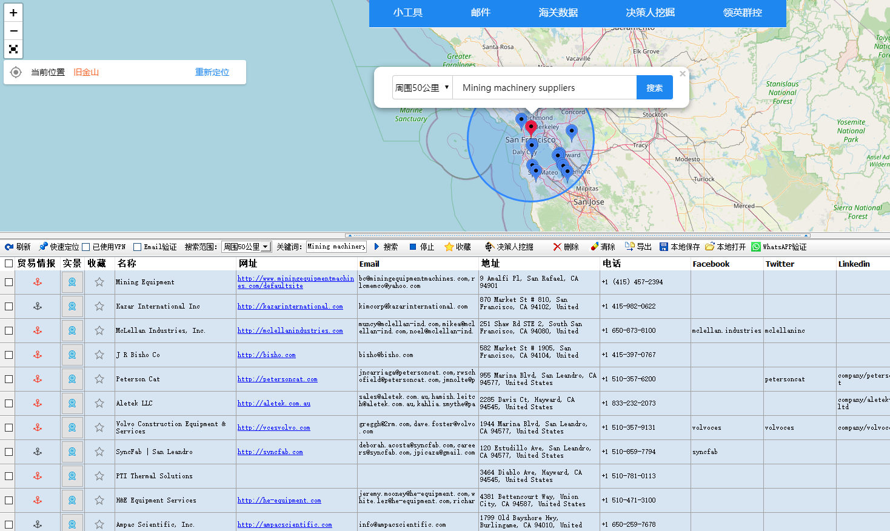Switch to 决策人挖掘 tab
Screen dimensions: 890x531
[650, 13]
